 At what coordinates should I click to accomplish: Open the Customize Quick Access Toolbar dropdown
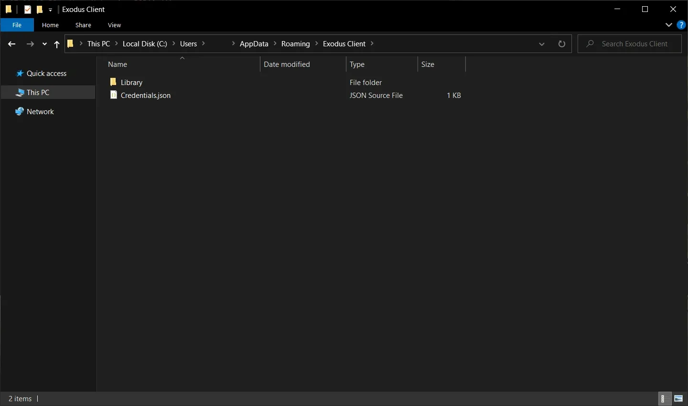point(50,10)
